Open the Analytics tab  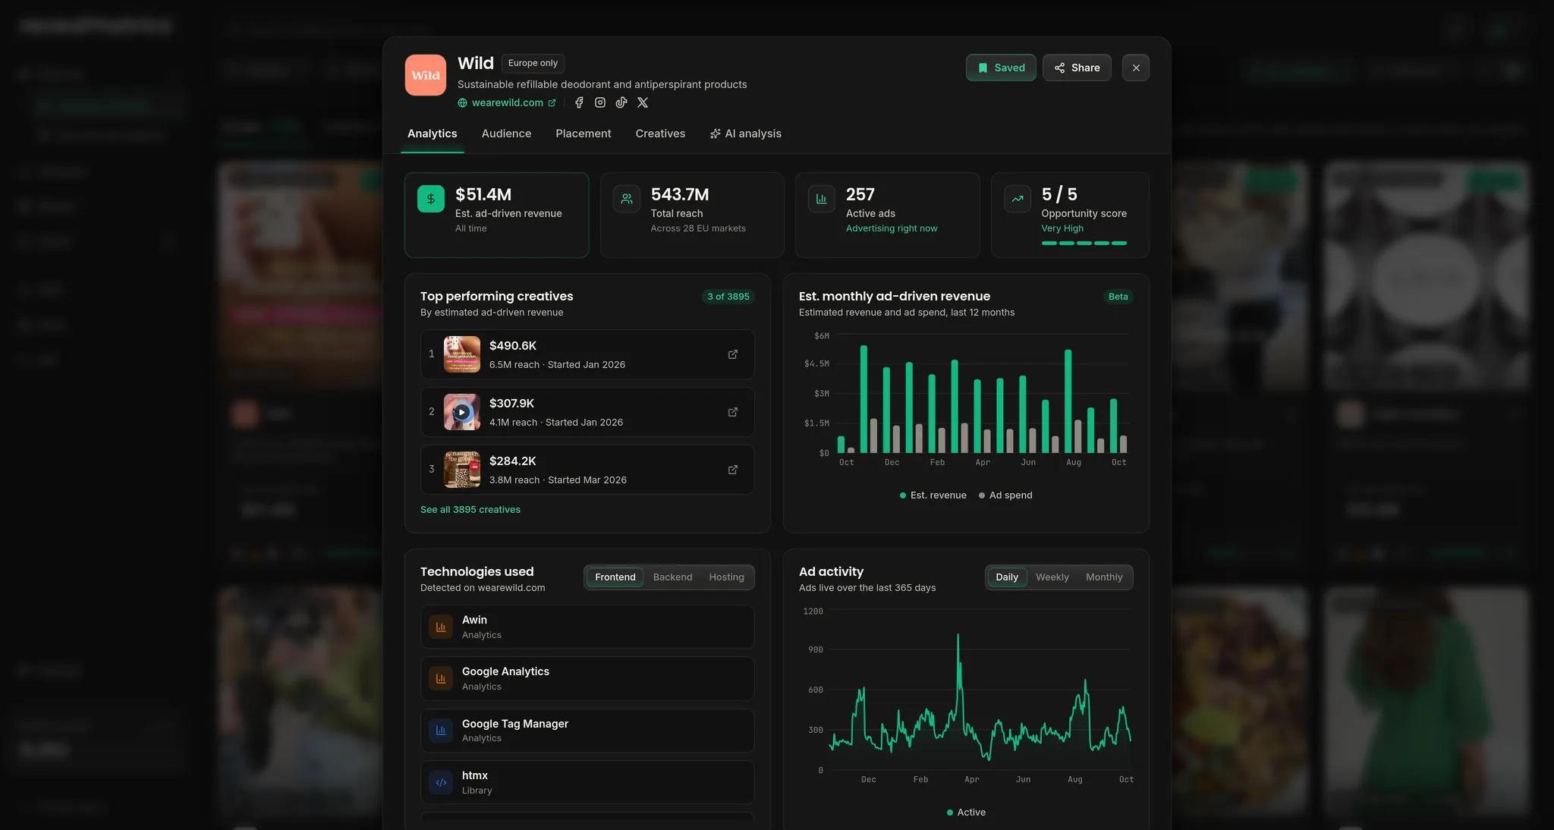[x=432, y=134]
